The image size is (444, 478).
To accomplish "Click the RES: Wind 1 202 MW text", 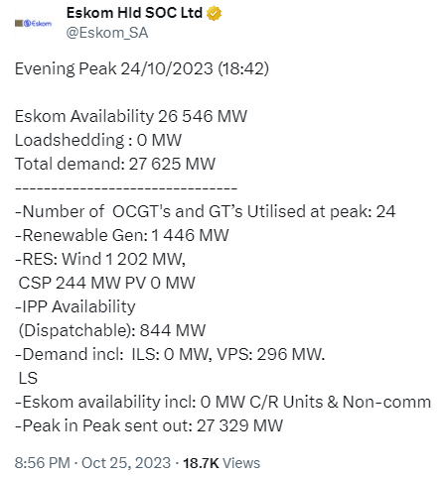I will [x=100, y=259].
